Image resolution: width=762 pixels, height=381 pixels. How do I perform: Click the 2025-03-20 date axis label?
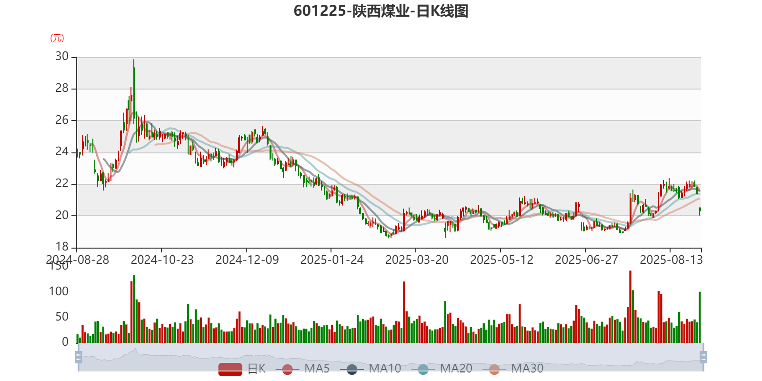pos(417,260)
